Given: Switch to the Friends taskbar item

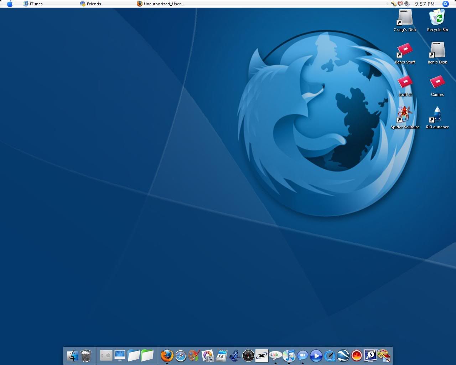Looking at the screenshot, I should tap(90, 4).
